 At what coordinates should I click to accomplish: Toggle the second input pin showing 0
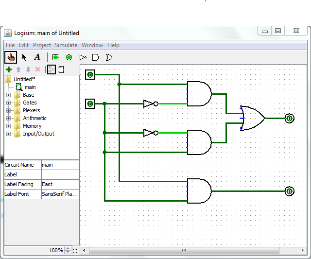point(90,104)
